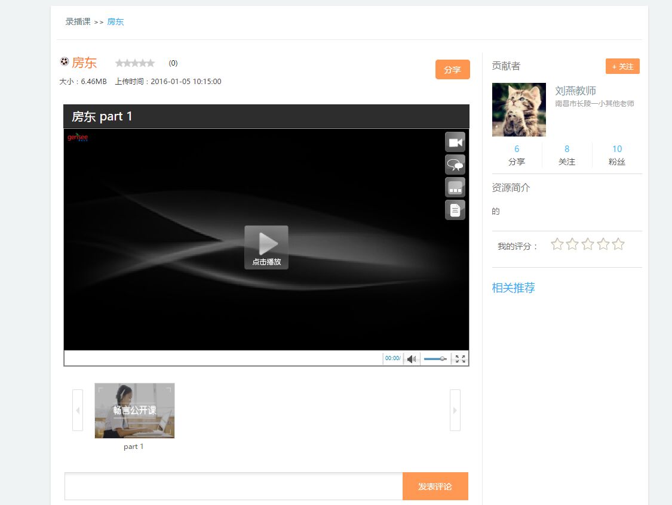Select the part 1 video thumbnail
This screenshot has width=672, height=505.
pos(134,411)
